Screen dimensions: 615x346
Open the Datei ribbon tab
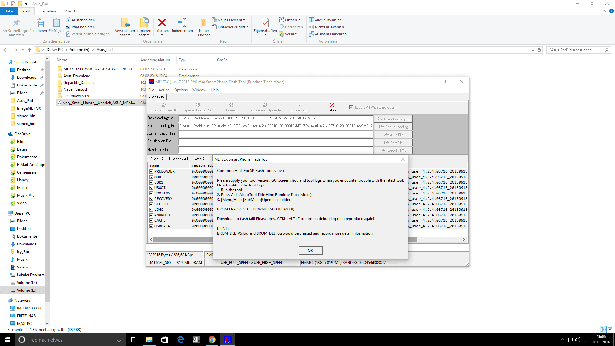click(9, 11)
